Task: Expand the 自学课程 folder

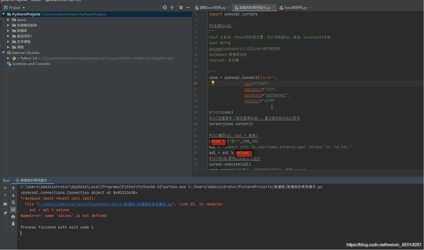Action: pos(8,42)
